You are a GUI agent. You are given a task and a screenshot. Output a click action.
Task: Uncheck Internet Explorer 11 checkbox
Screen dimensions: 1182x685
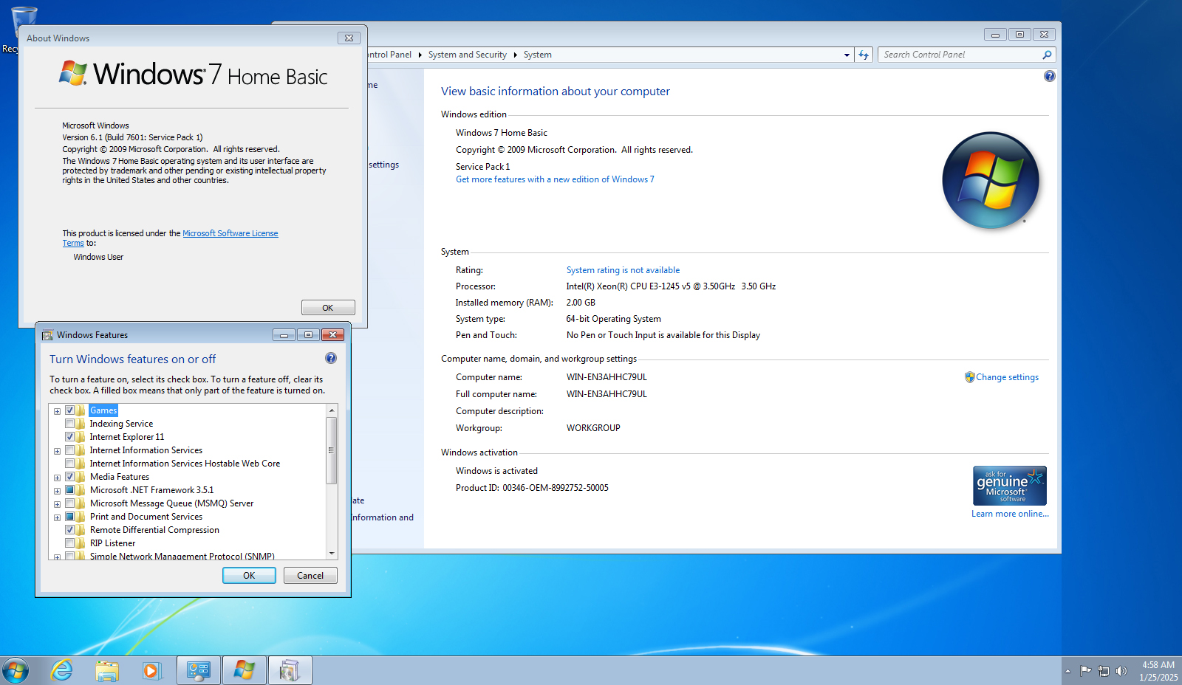(x=70, y=437)
